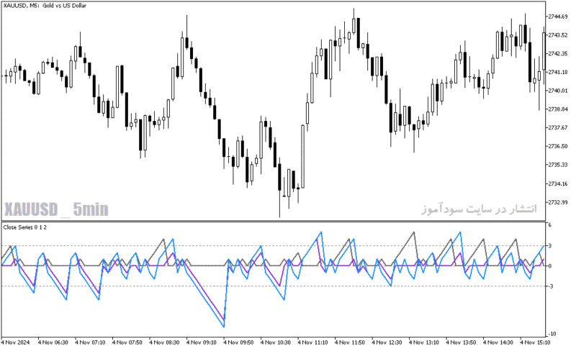The width and height of the screenshot is (576, 349).
Task: Click the 4 Nov 11:10 time label
Action: 312,343
